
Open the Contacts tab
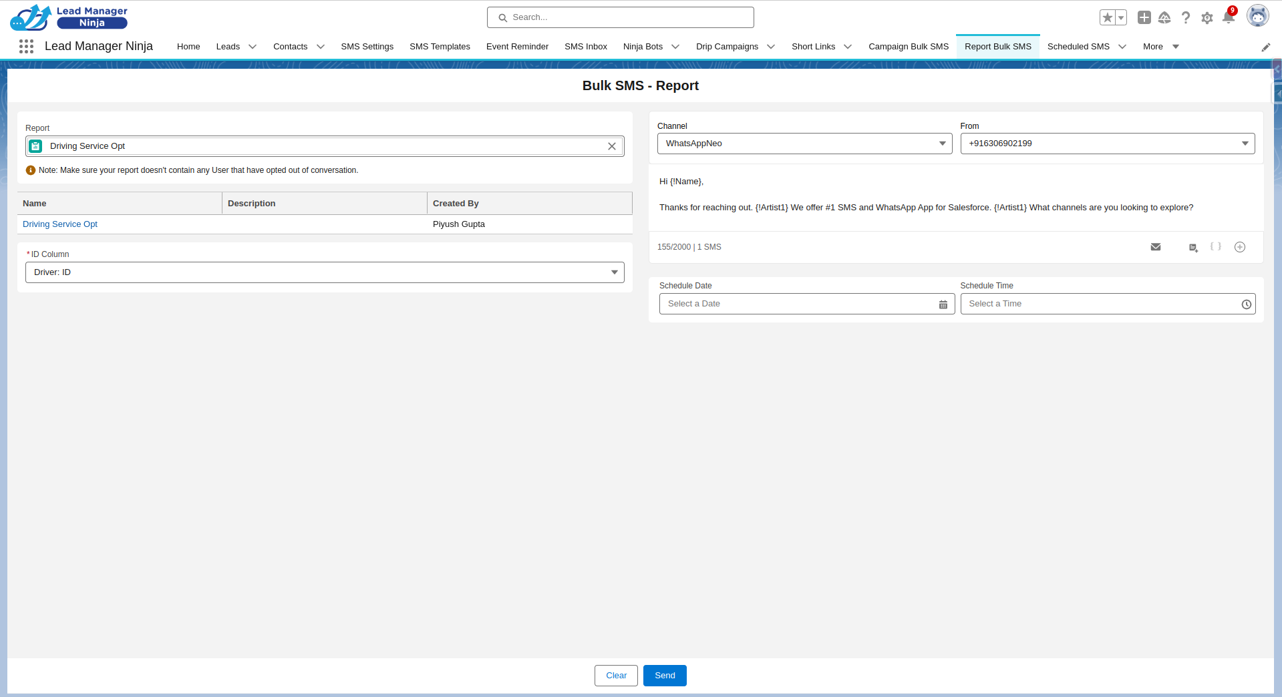[x=291, y=47]
